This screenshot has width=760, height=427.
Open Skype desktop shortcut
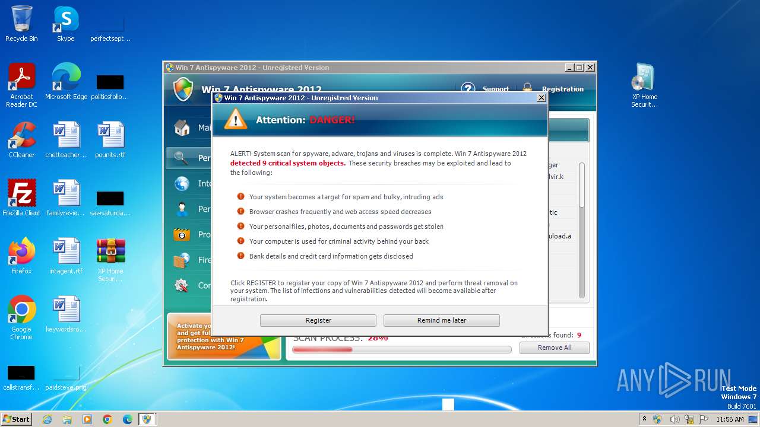coord(65,24)
